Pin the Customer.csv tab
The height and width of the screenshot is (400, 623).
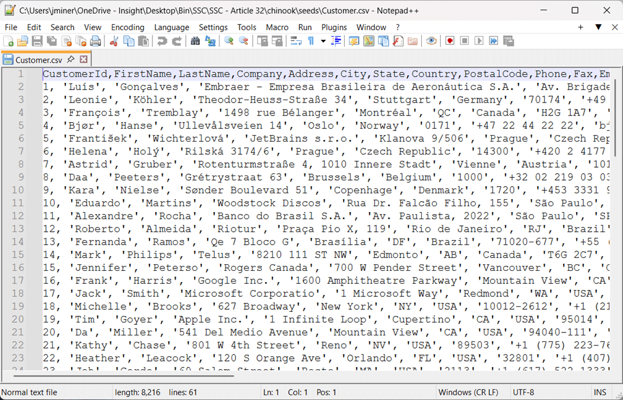pos(71,59)
